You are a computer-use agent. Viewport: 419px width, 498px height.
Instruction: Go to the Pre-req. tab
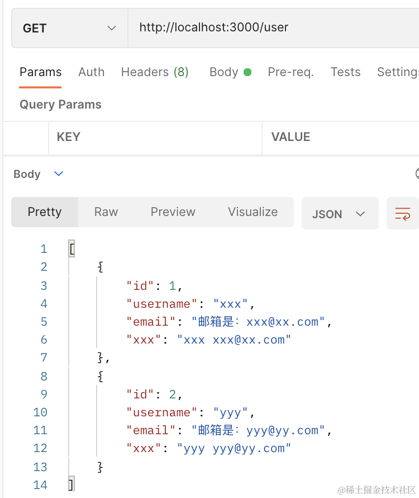tap(291, 72)
